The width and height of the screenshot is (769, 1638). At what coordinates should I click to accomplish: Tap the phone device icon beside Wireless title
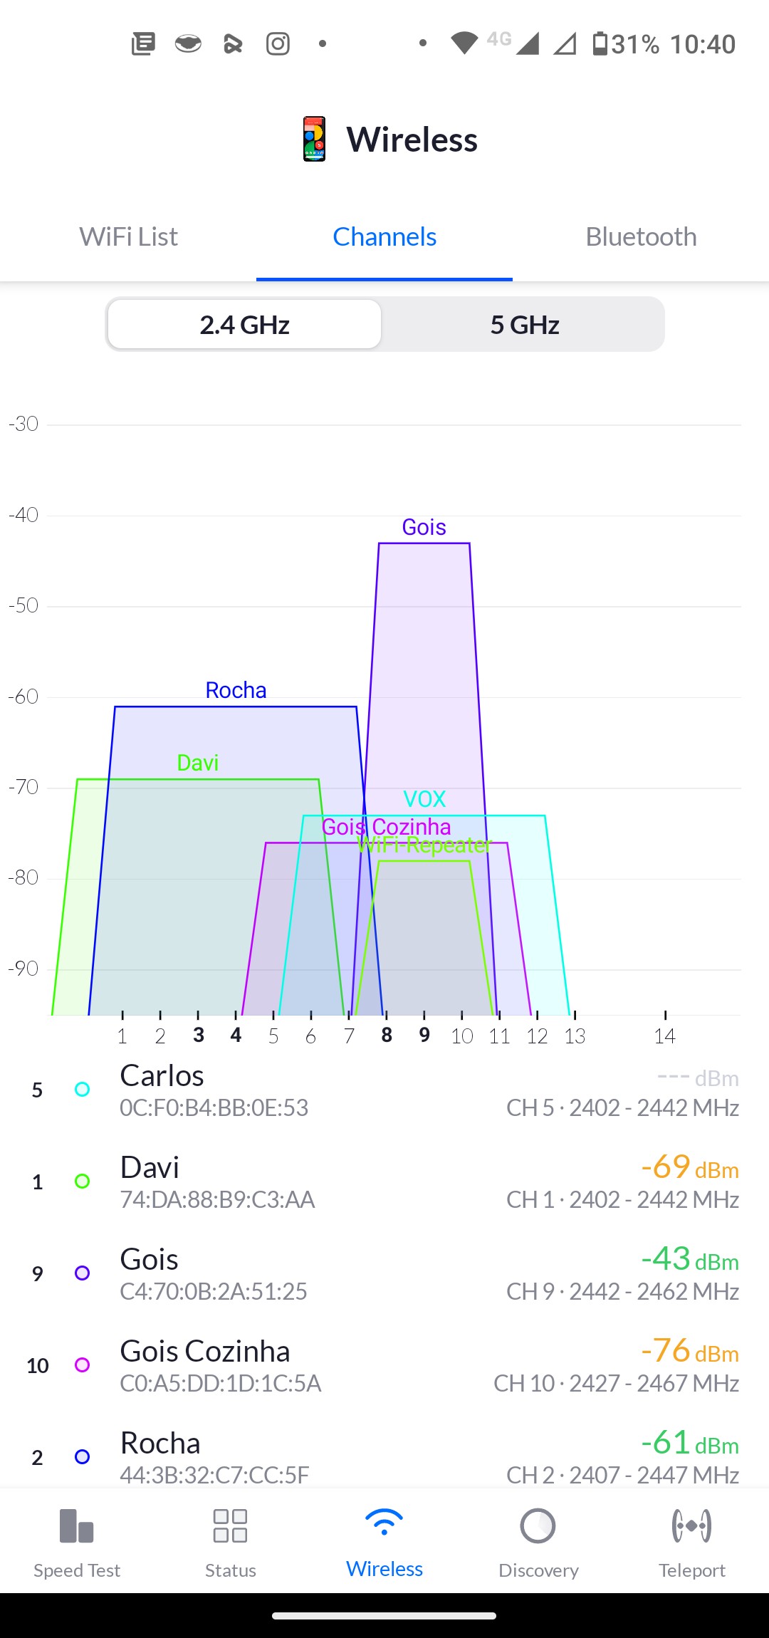pyautogui.click(x=314, y=139)
